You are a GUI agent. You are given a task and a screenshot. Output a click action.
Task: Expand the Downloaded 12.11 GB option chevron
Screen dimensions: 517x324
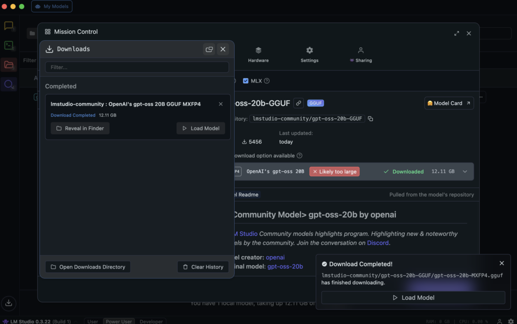464,171
